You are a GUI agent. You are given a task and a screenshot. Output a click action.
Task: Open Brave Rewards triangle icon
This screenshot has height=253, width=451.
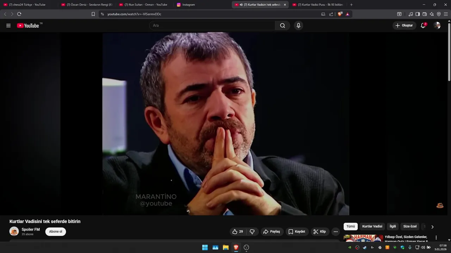347,14
